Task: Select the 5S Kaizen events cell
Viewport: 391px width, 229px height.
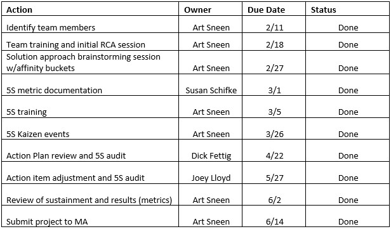Action: (x=90, y=128)
